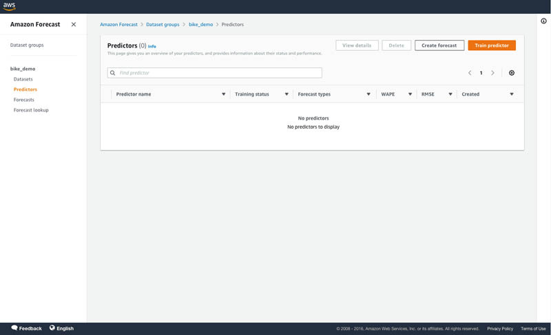This screenshot has width=551, height=335.
Task: Sort by WAPE column arrow
Action: point(410,94)
